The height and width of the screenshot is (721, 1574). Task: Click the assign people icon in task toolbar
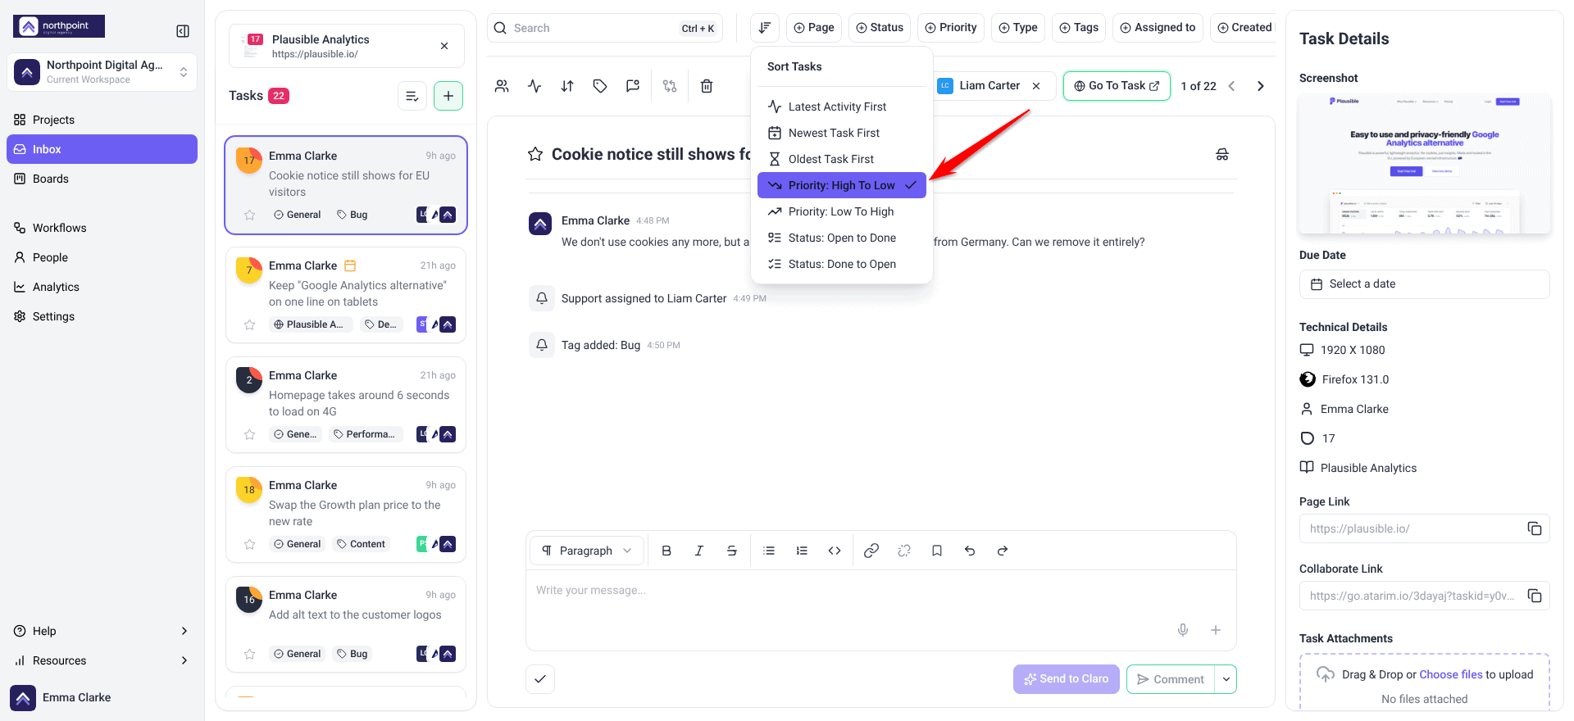pyautogui.click(x=502, y=86)
